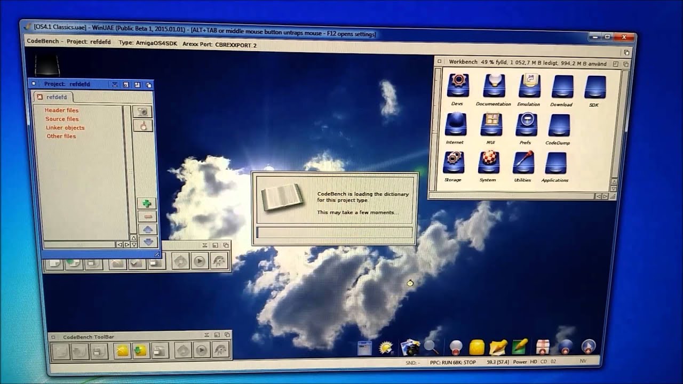Open the SDK drawer
The width and height of the screenshot is (683, 384).
click(594, 86)
